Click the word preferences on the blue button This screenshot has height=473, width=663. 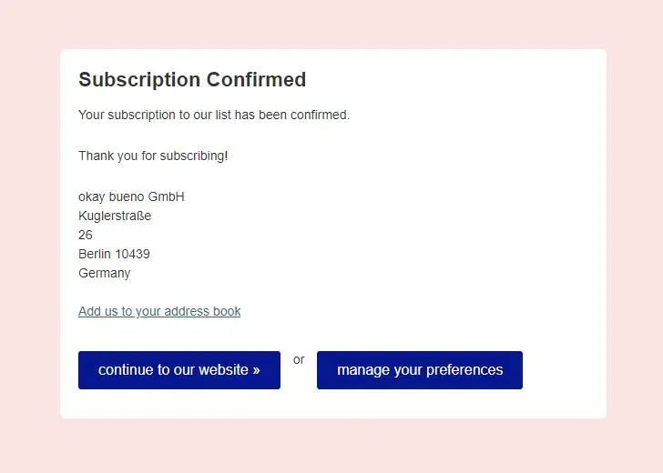click(x=464, y=370)
